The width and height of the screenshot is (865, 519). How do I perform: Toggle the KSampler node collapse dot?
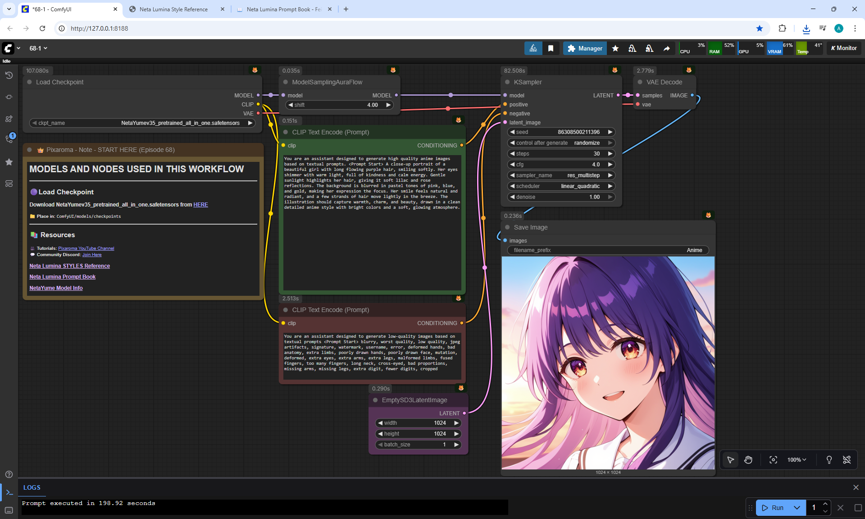tap(507, 82)
